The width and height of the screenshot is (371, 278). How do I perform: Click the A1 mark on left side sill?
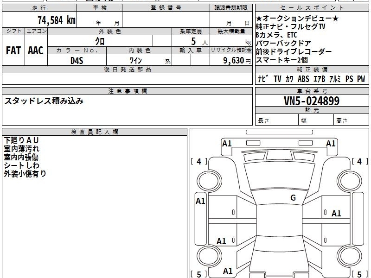click(200, 201)
